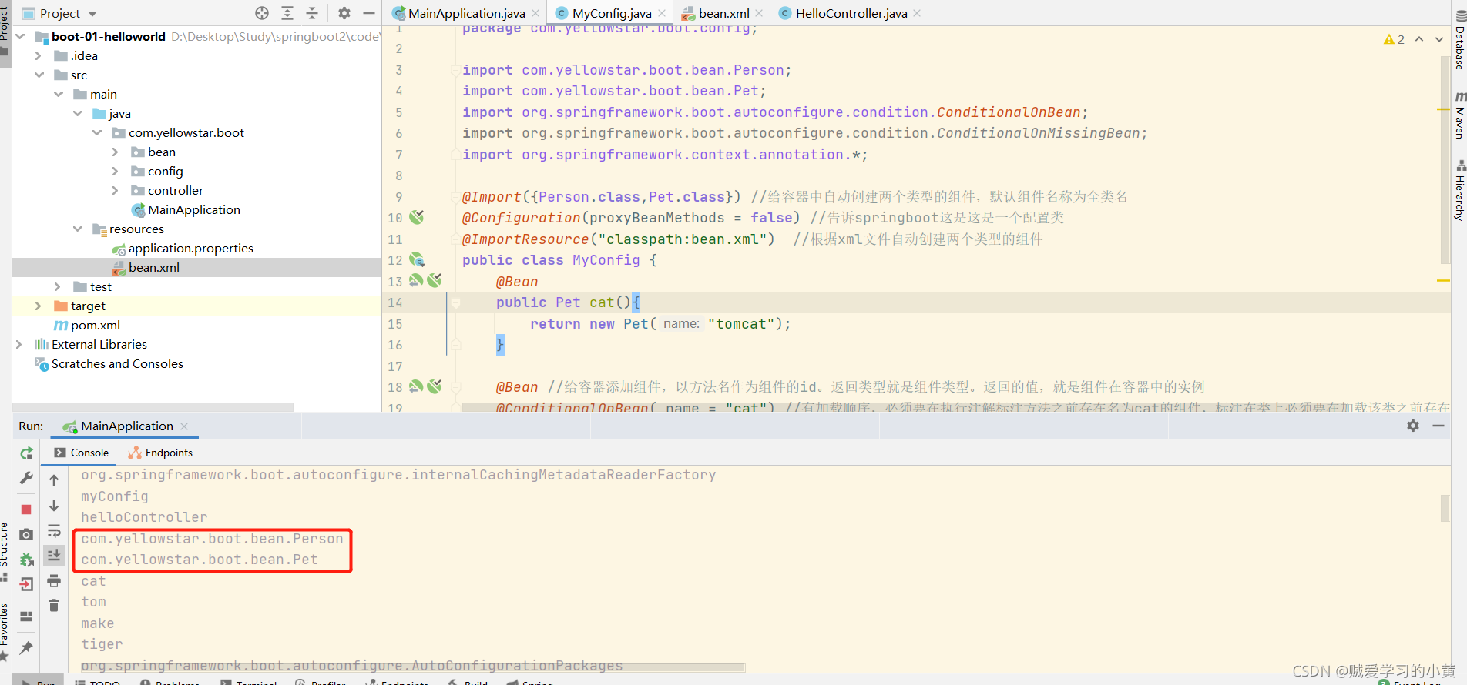This screenshot has width=1467, height=685.
Task: Expand External Libraries node
Action: (x=19, y=344)
